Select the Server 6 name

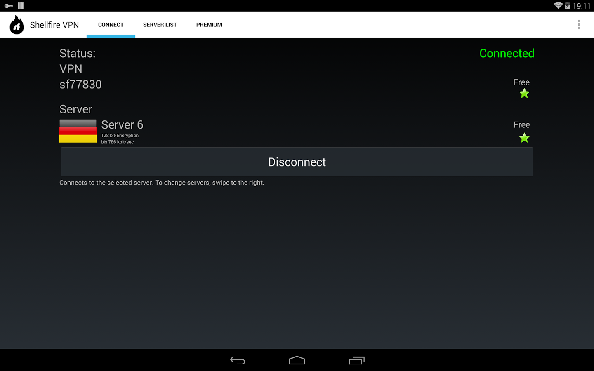[122, 125]
